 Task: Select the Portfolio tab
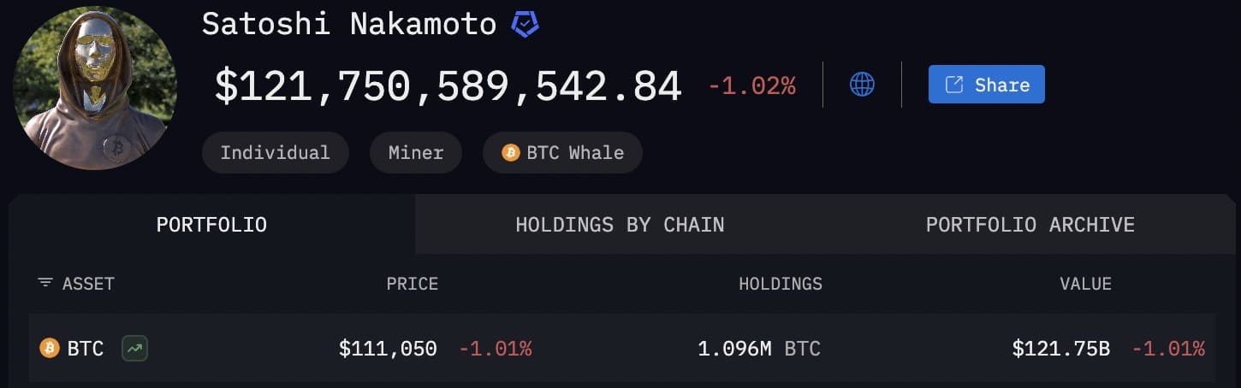(x=211, y=225)
